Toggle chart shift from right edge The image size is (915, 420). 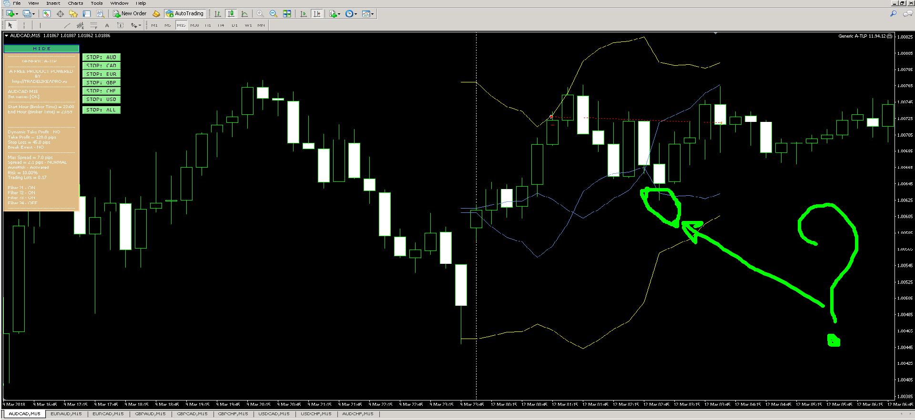pos(317,14)
